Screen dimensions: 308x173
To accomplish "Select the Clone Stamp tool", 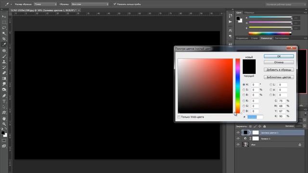I will tap(4, 62).
